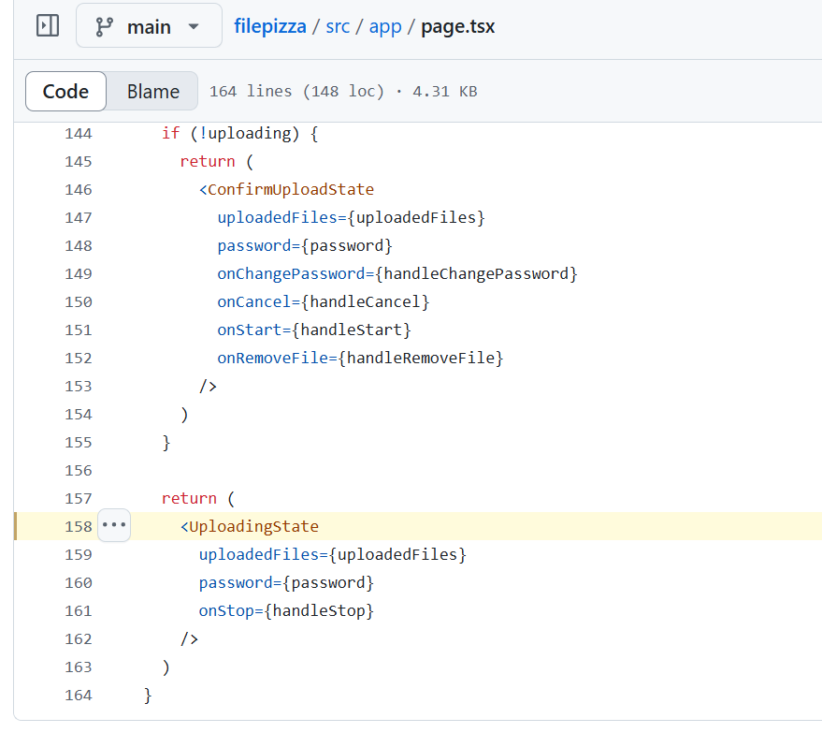Open the file tree side panel

(x=47, y=25)
